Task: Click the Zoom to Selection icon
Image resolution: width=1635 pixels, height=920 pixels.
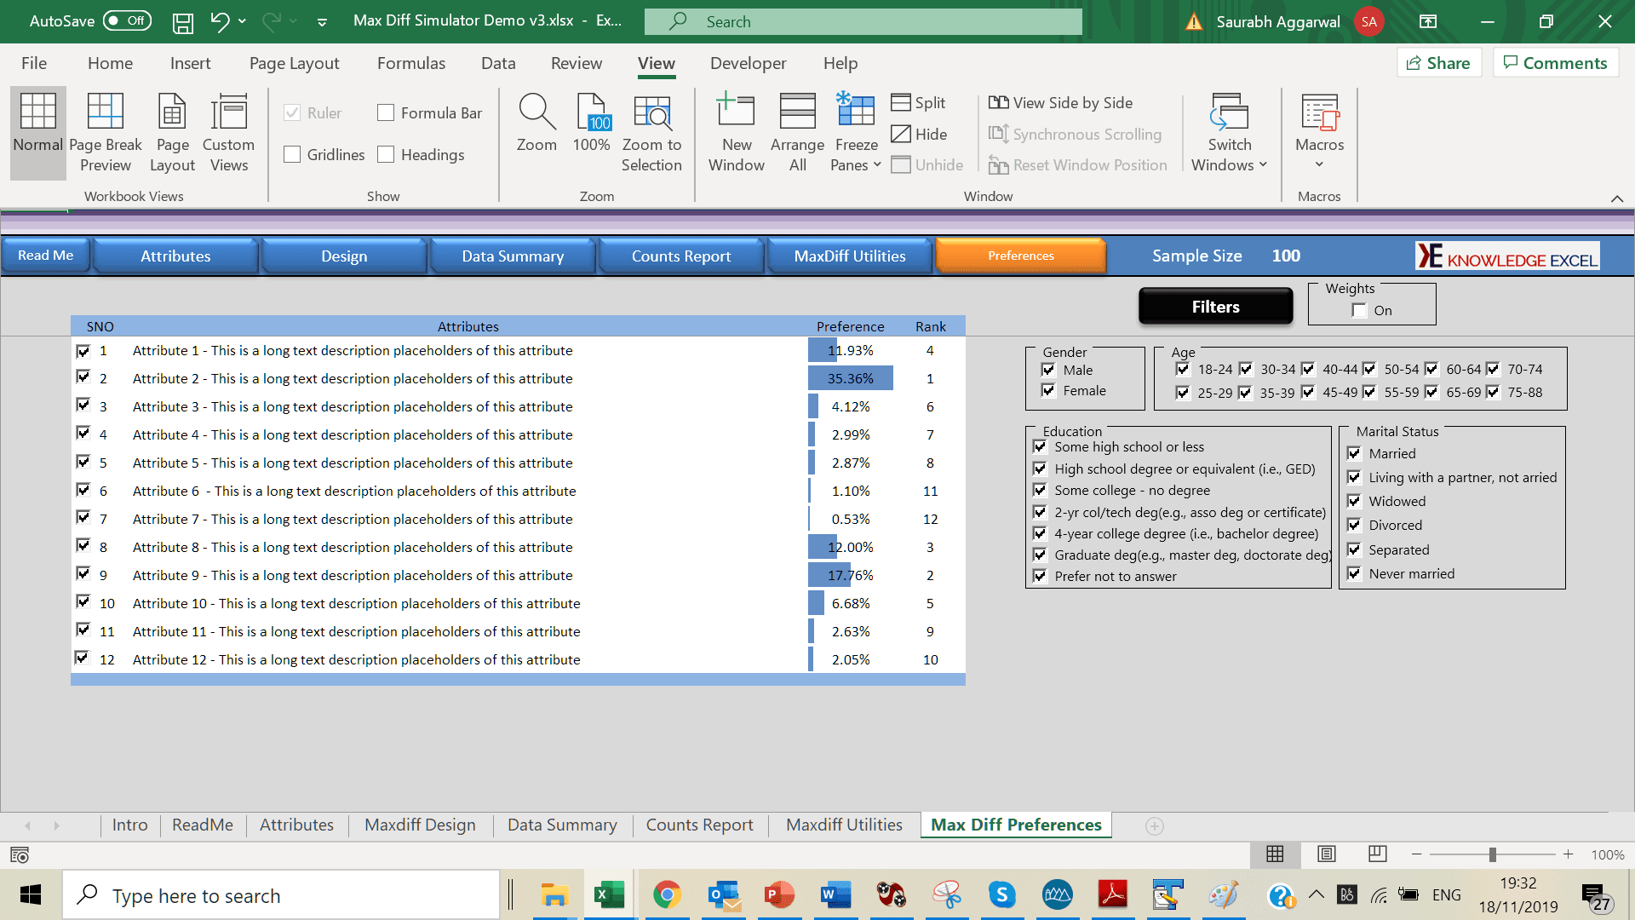Action: click(651, 113)
